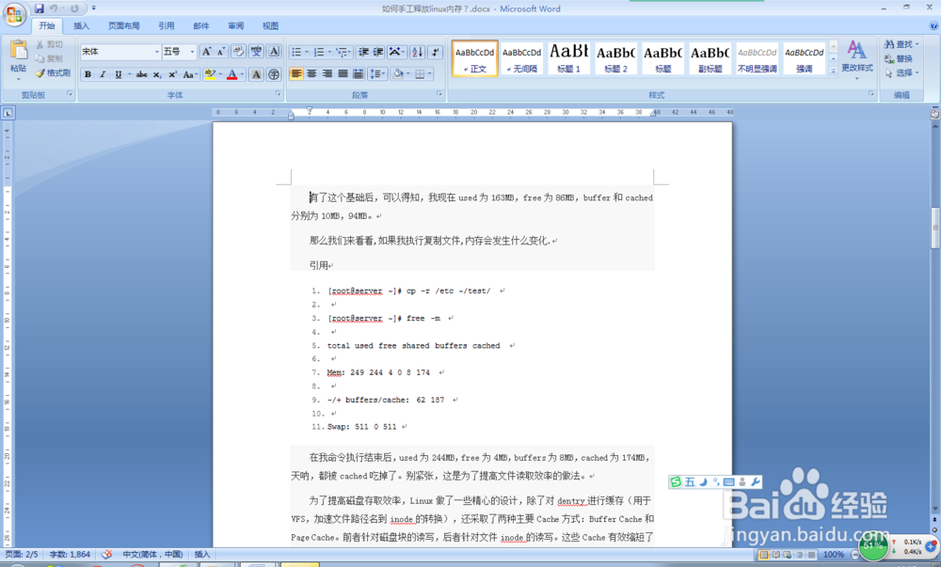Toggle Align Left paragraph alignment
The width and height of the screenshot is (941, 567).
coord(296,73)
